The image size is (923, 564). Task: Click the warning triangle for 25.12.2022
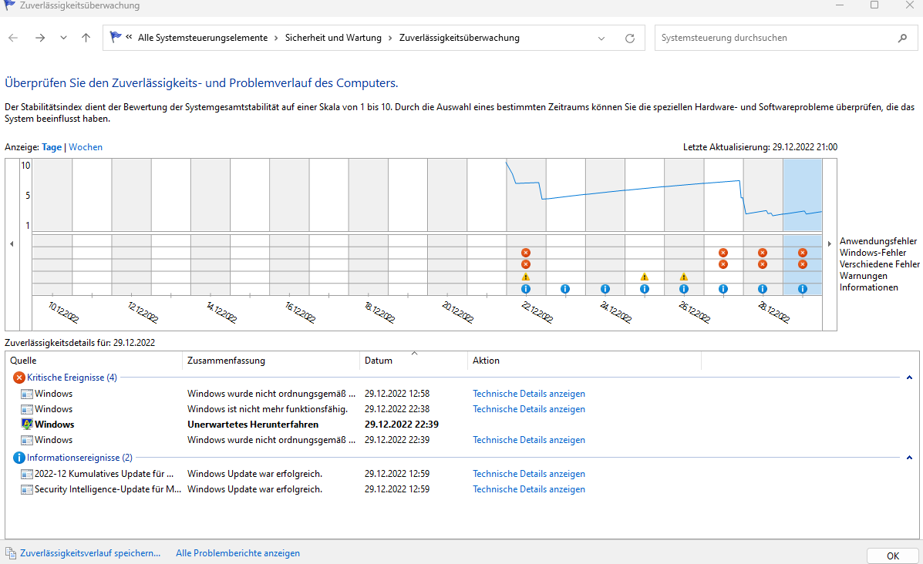pos(644,277)
